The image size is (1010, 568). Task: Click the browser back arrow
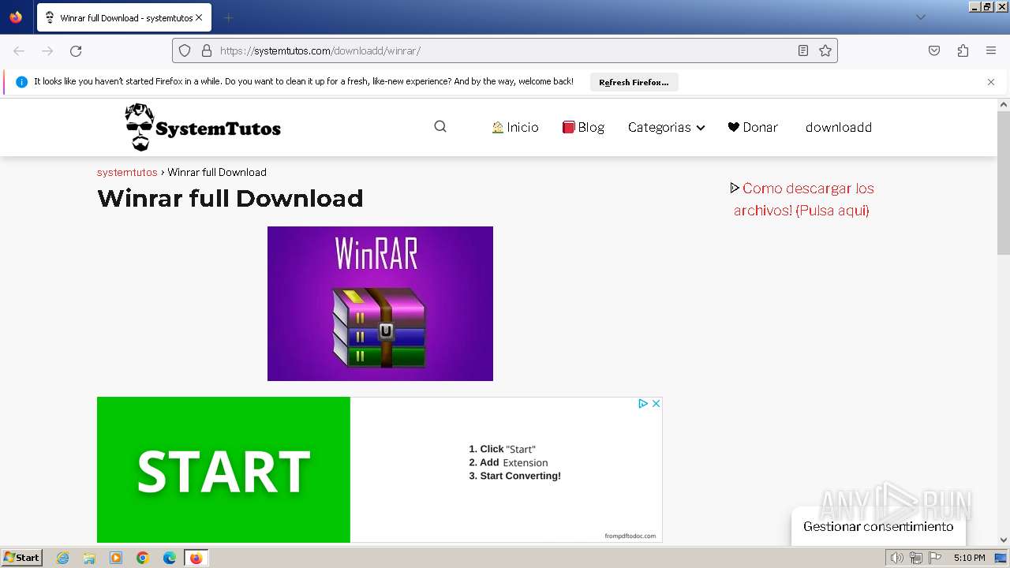click(x=19, y=50)
